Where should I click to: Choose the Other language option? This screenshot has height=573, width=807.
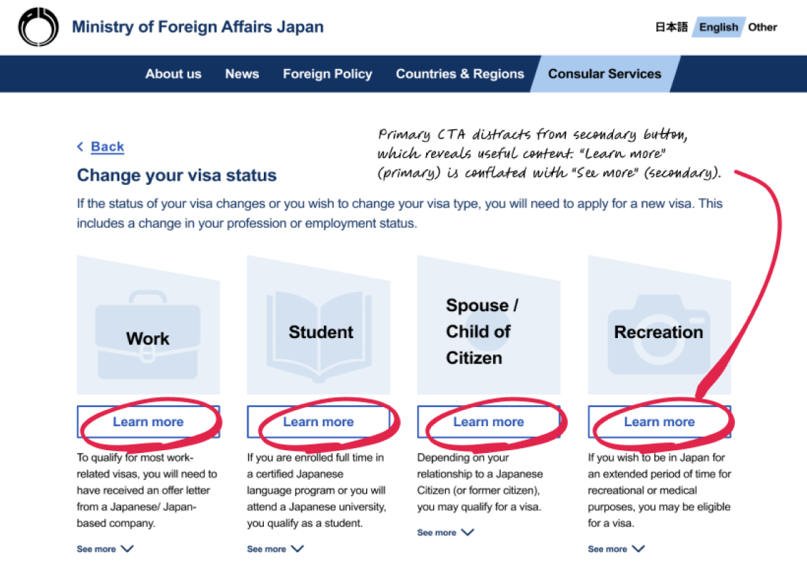click(763, 28)
